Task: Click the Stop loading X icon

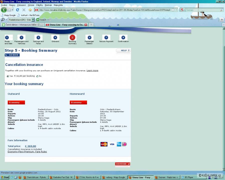Action: [x=24, y=10]
